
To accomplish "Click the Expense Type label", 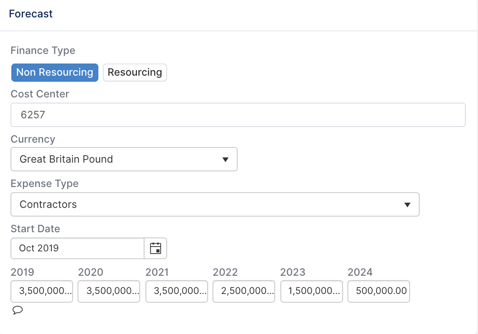I will pos(44,184).
